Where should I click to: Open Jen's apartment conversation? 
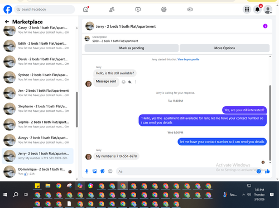pyautogui.click(x=37, y=93)
